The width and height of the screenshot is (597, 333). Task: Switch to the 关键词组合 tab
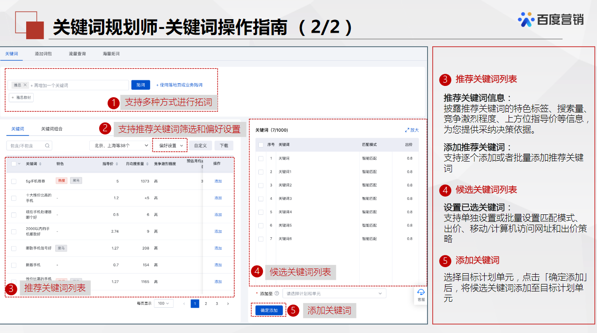52,128
